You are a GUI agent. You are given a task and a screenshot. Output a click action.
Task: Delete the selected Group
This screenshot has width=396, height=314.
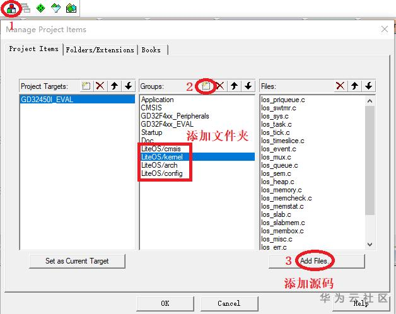(x=220, y=86)
